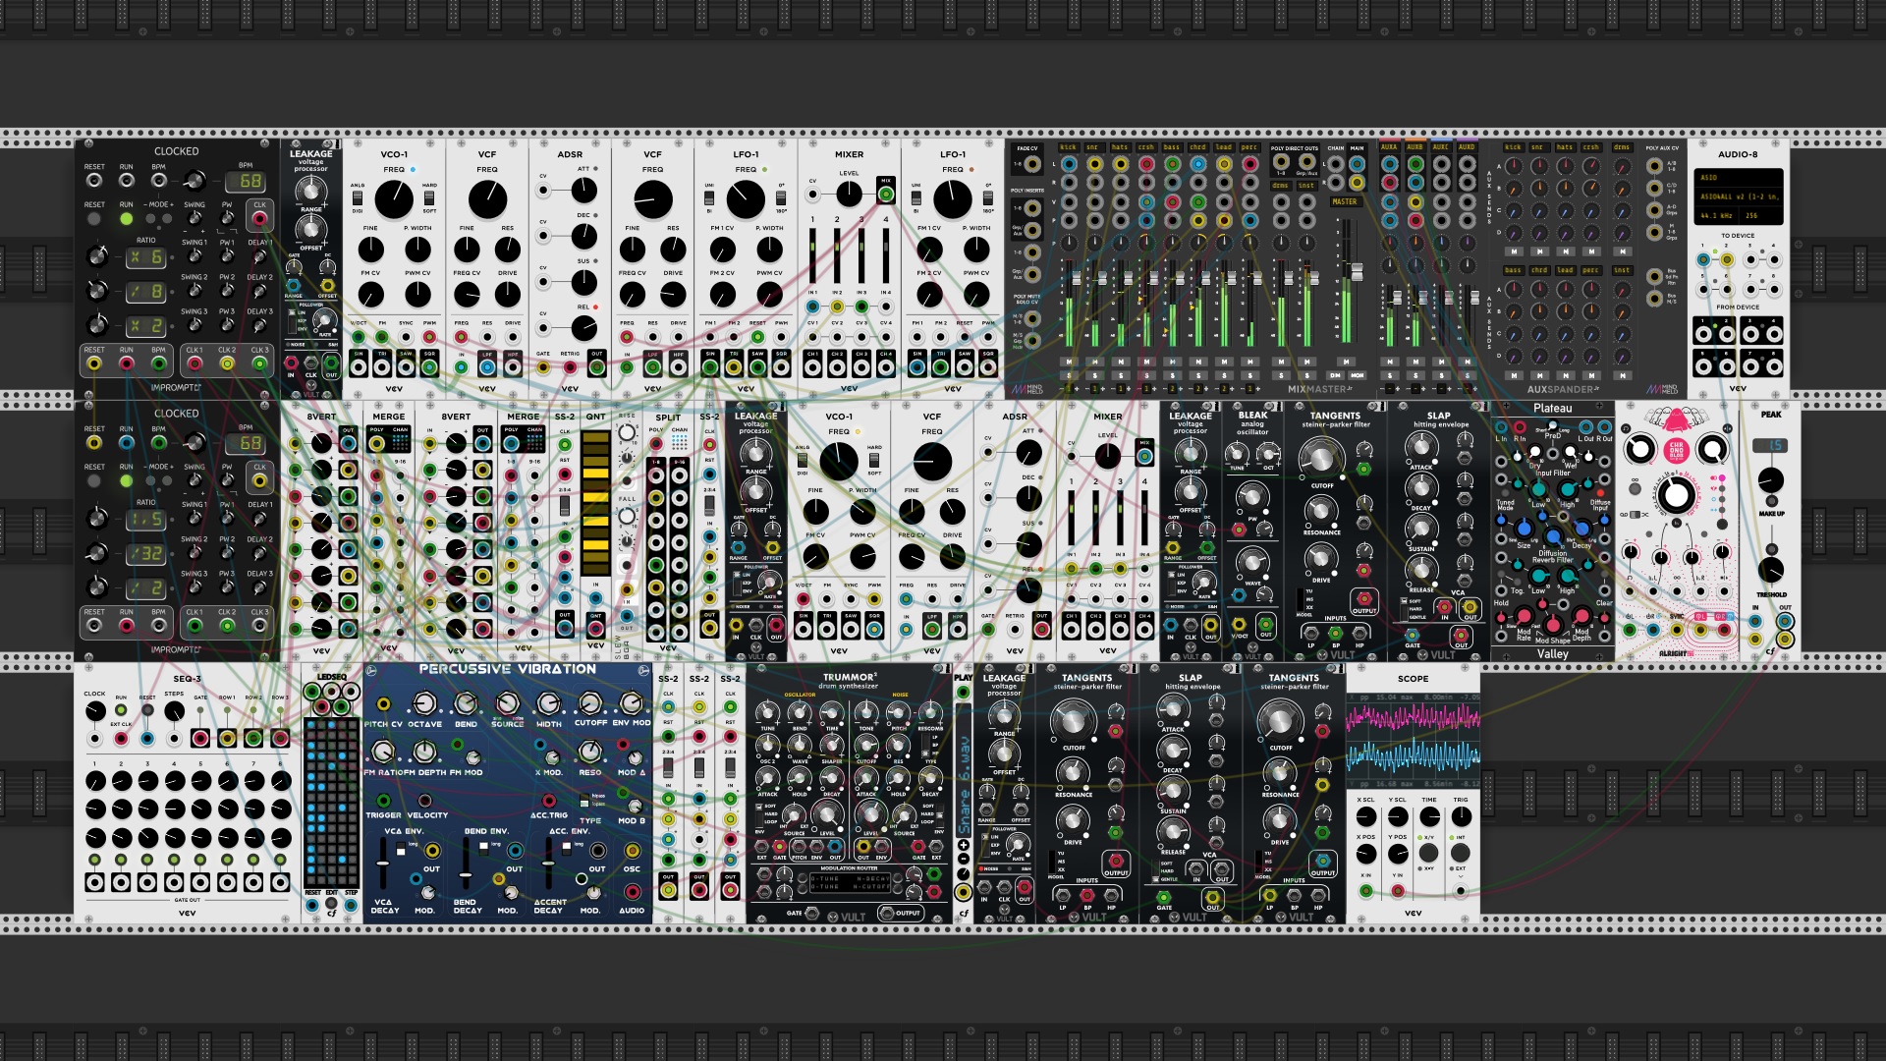Click the MASTER fader in MixMaster
1886x1061 pixels.
(1358, 272)
